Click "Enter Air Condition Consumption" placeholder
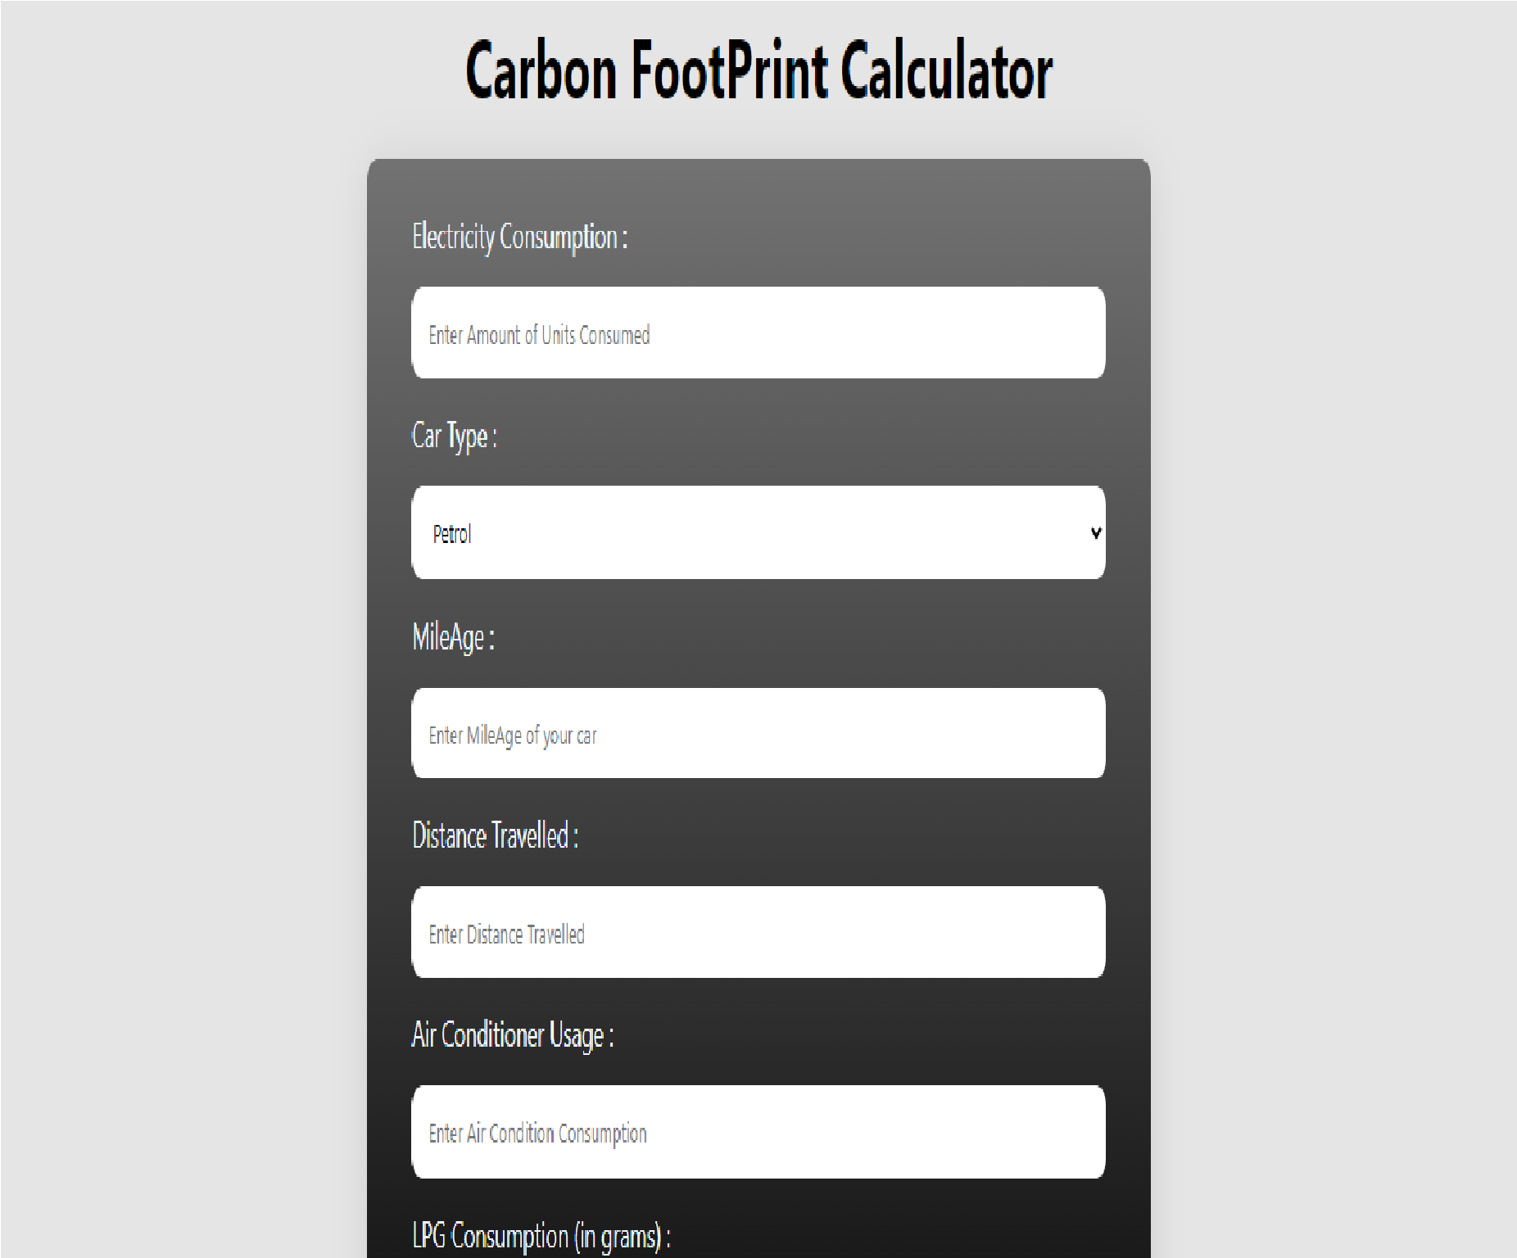Screen dimensions: 1517x1258 coord(537,1134)
